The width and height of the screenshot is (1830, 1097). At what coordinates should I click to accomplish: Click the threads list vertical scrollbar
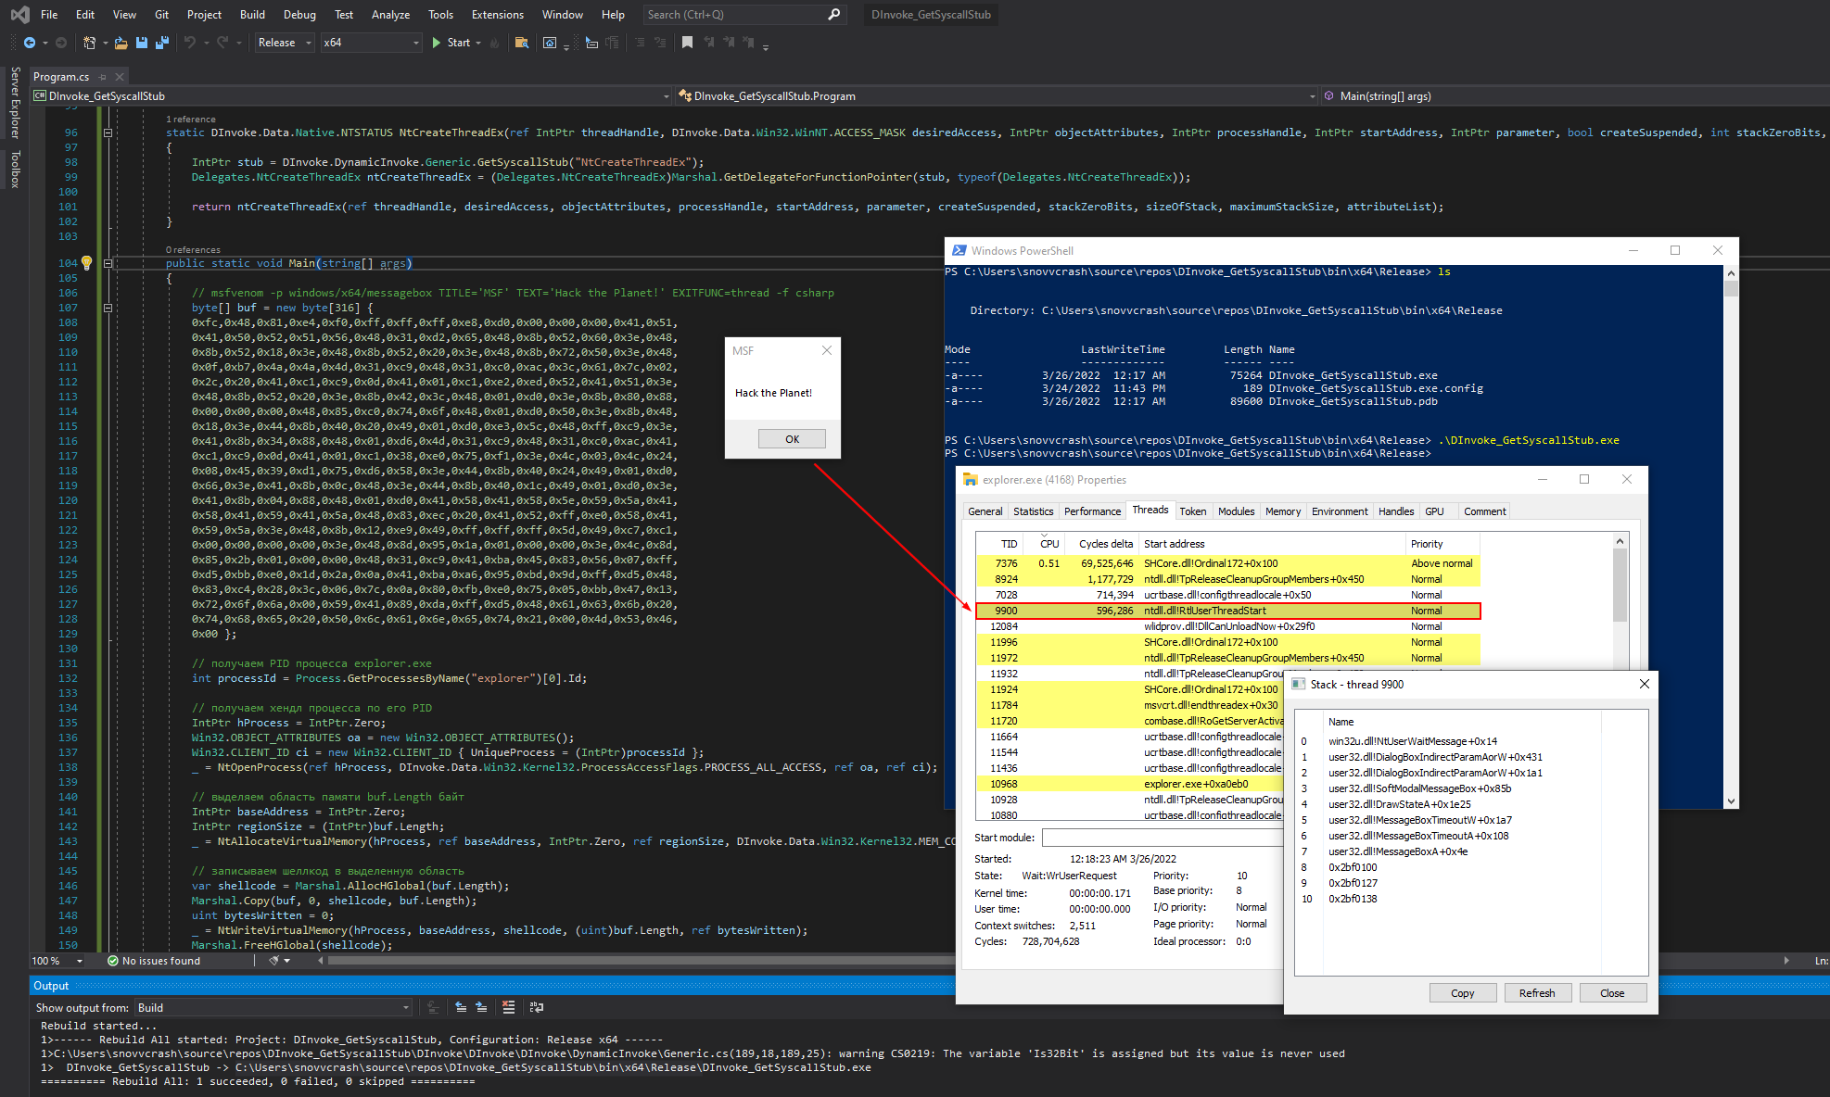pyautogui.click(x=1620, y=586)
